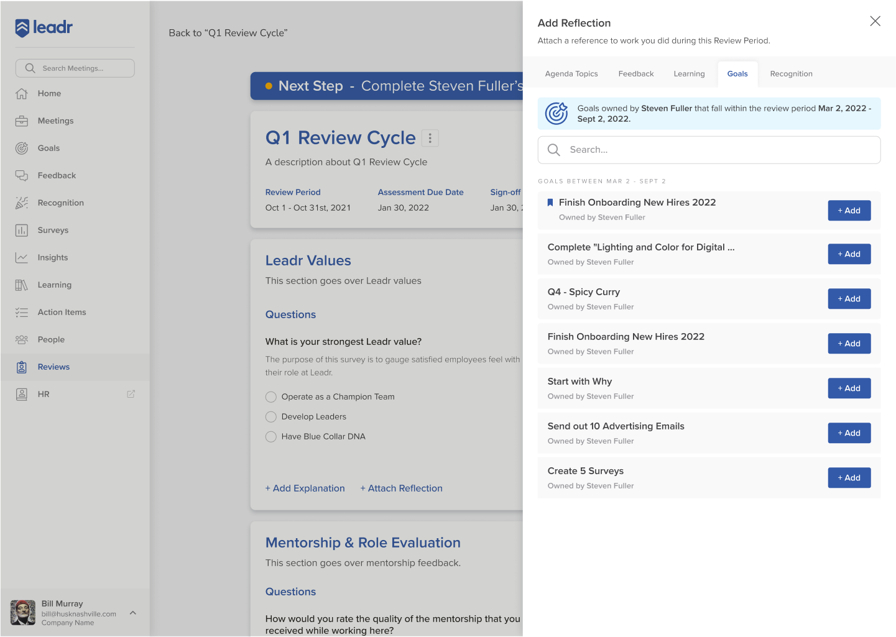Click the Add Explanation link
This screenshot has width=896, height=637.
[x=305, y=488]
